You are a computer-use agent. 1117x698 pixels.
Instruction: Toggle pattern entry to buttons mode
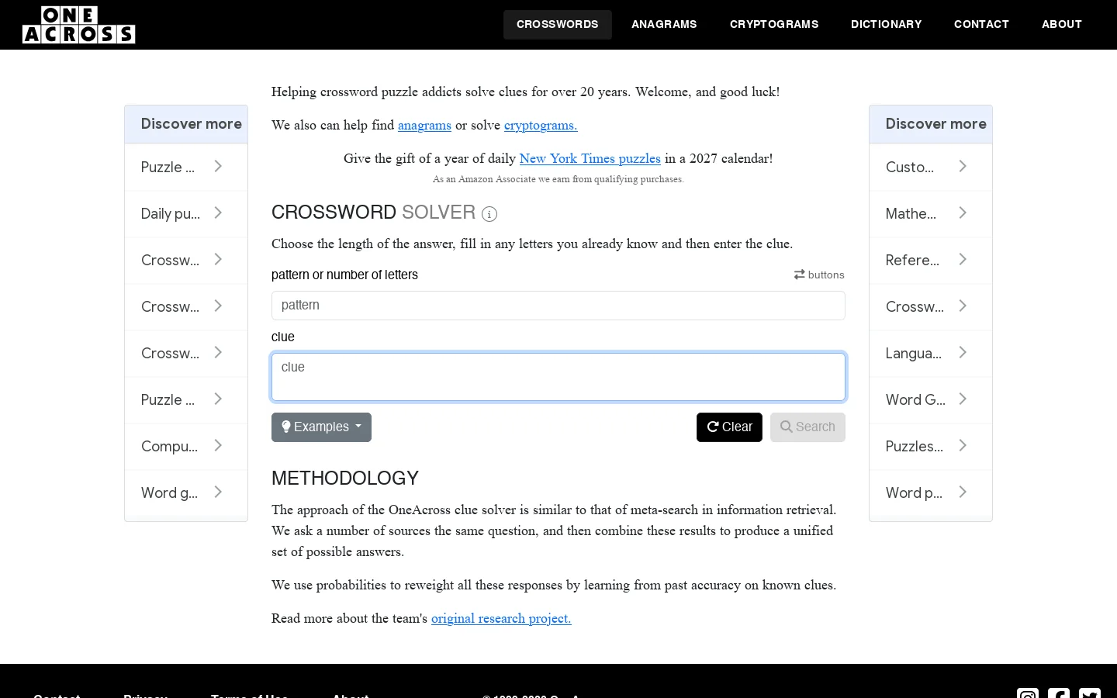click(819, 275)
